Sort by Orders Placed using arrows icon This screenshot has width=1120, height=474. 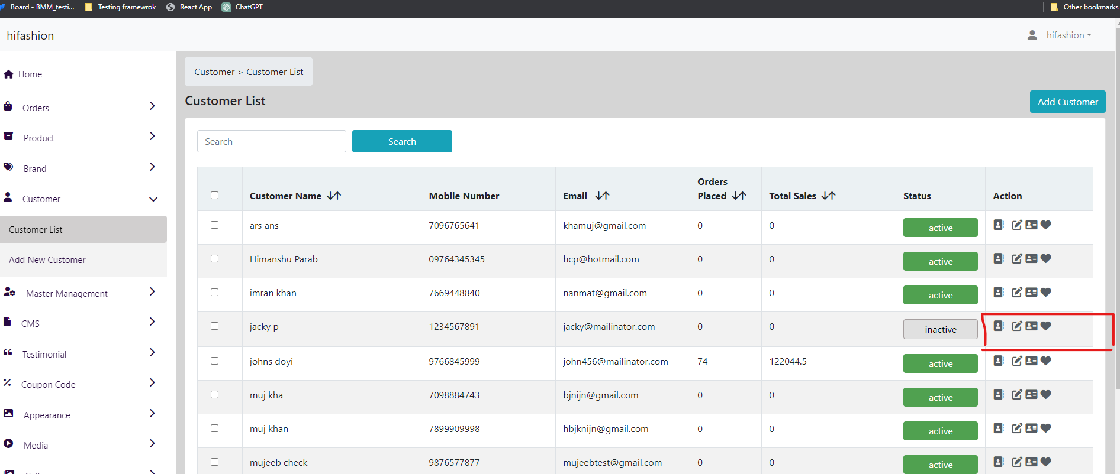pos(739,196)
